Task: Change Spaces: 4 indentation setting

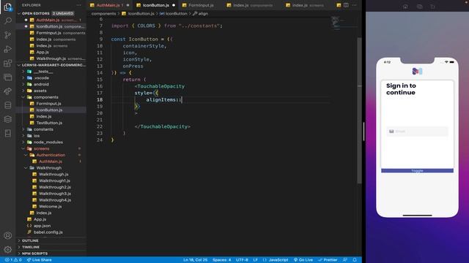Action: point(221,260)
